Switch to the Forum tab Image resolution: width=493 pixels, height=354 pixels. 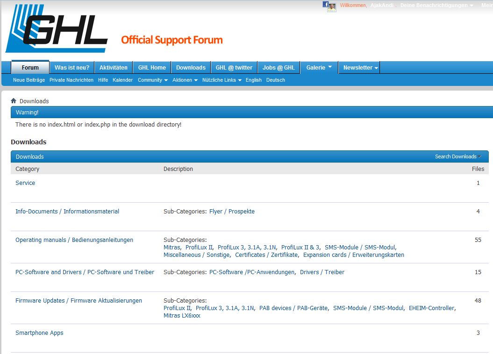click(x=30, y=68)
